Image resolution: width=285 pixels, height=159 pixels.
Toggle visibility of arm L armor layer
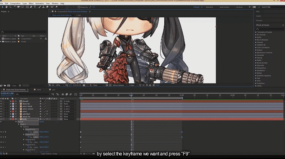coord(1,109)
